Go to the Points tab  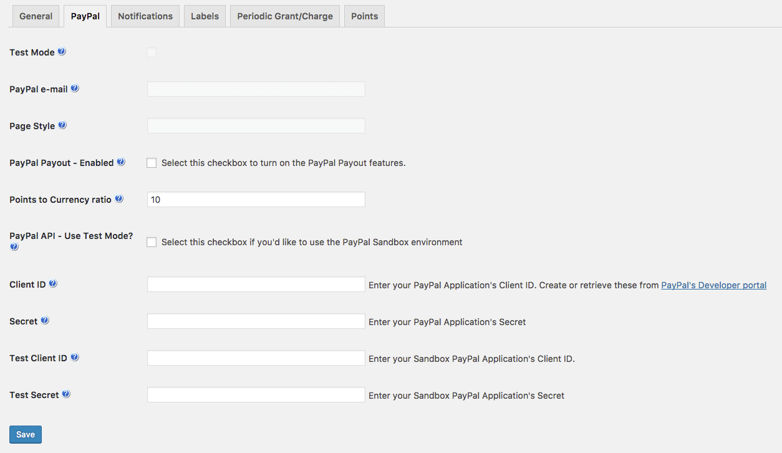click(364, 16)
